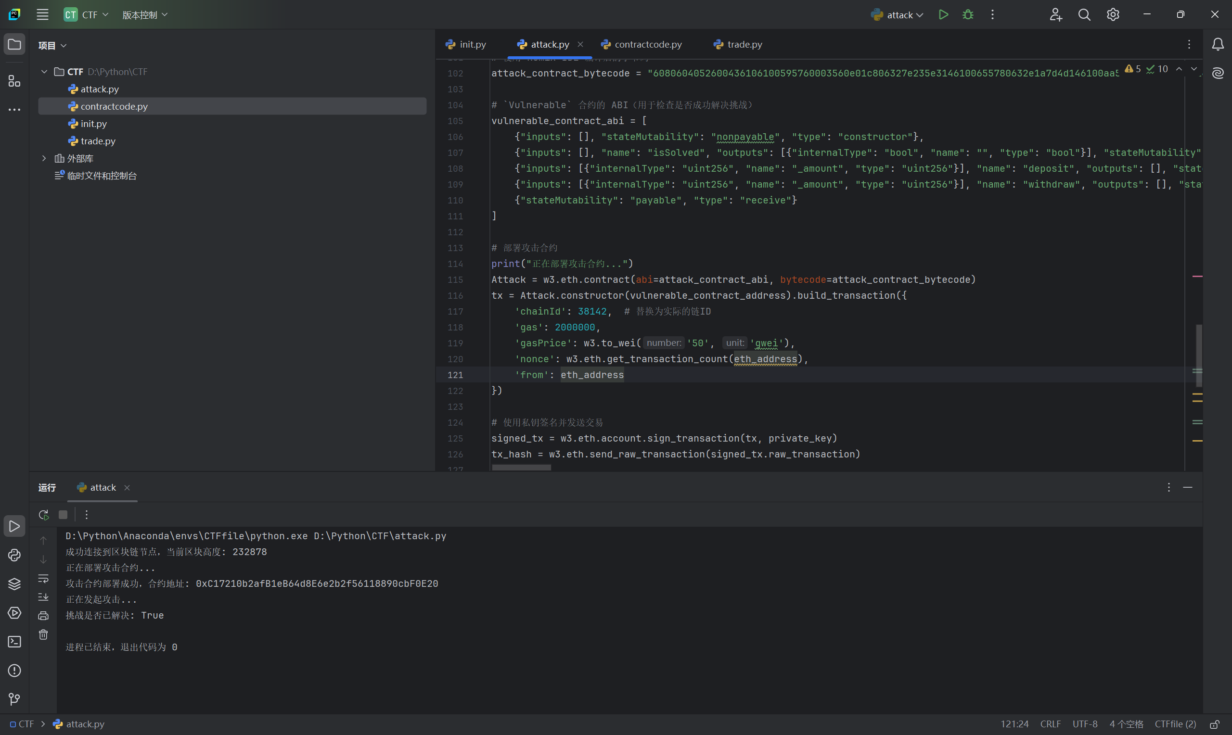Expand the 外部库 tree node
Image resolution: width=1232 pixels, height=735 pixels.
click(44, 158)
